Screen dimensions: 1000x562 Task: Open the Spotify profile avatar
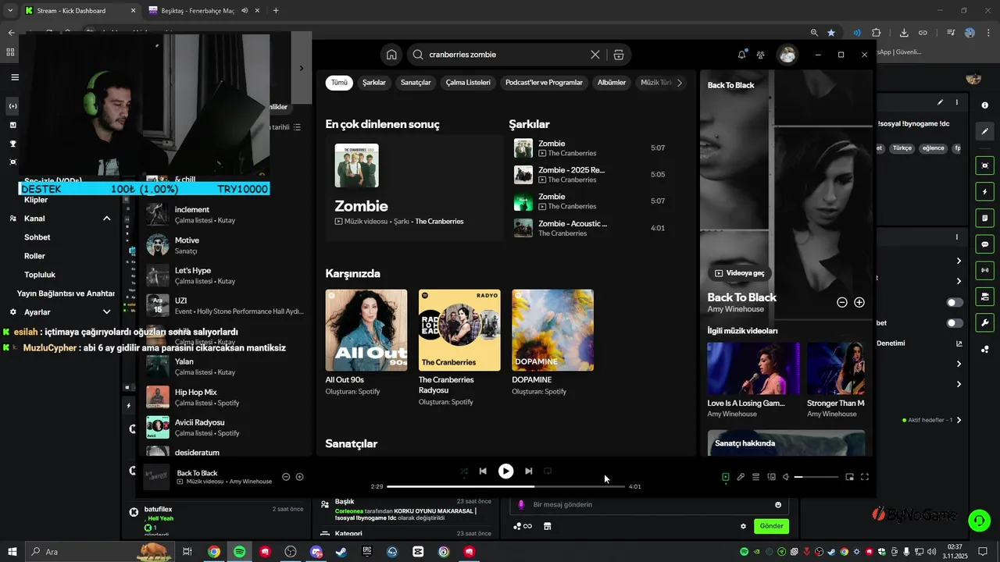pyautogui.click(x=787, y=55)
